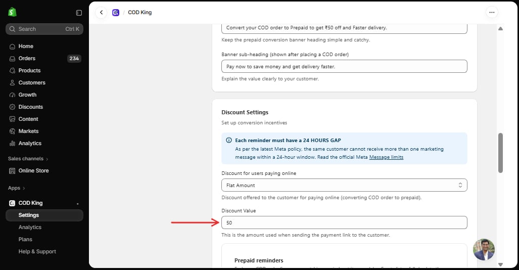Screen dimensions: 519x270
Task: Click the Discount Value field showing 50
Action: pos(344,222)
